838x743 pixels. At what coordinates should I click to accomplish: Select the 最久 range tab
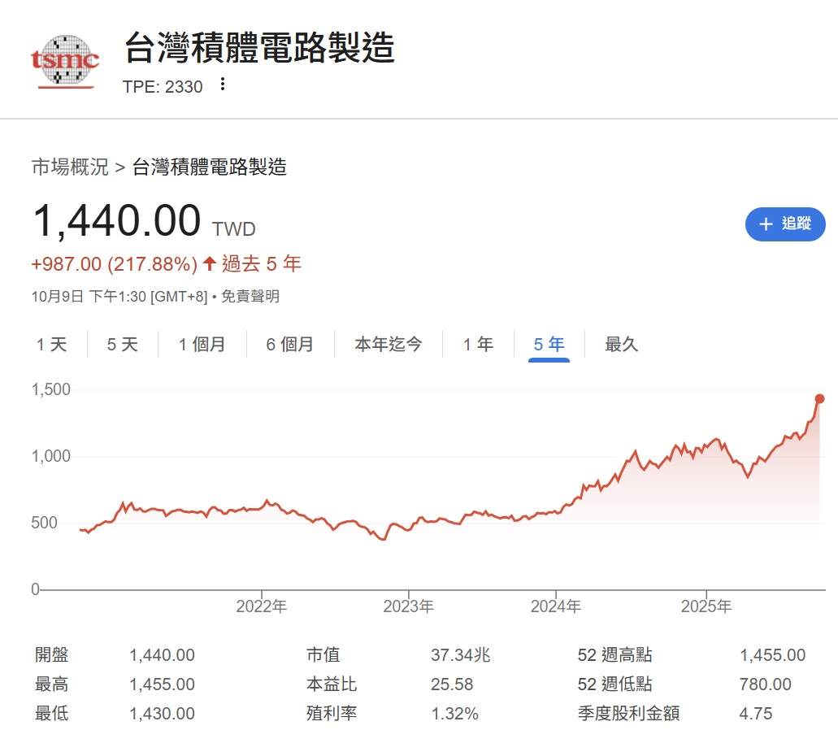622,344
